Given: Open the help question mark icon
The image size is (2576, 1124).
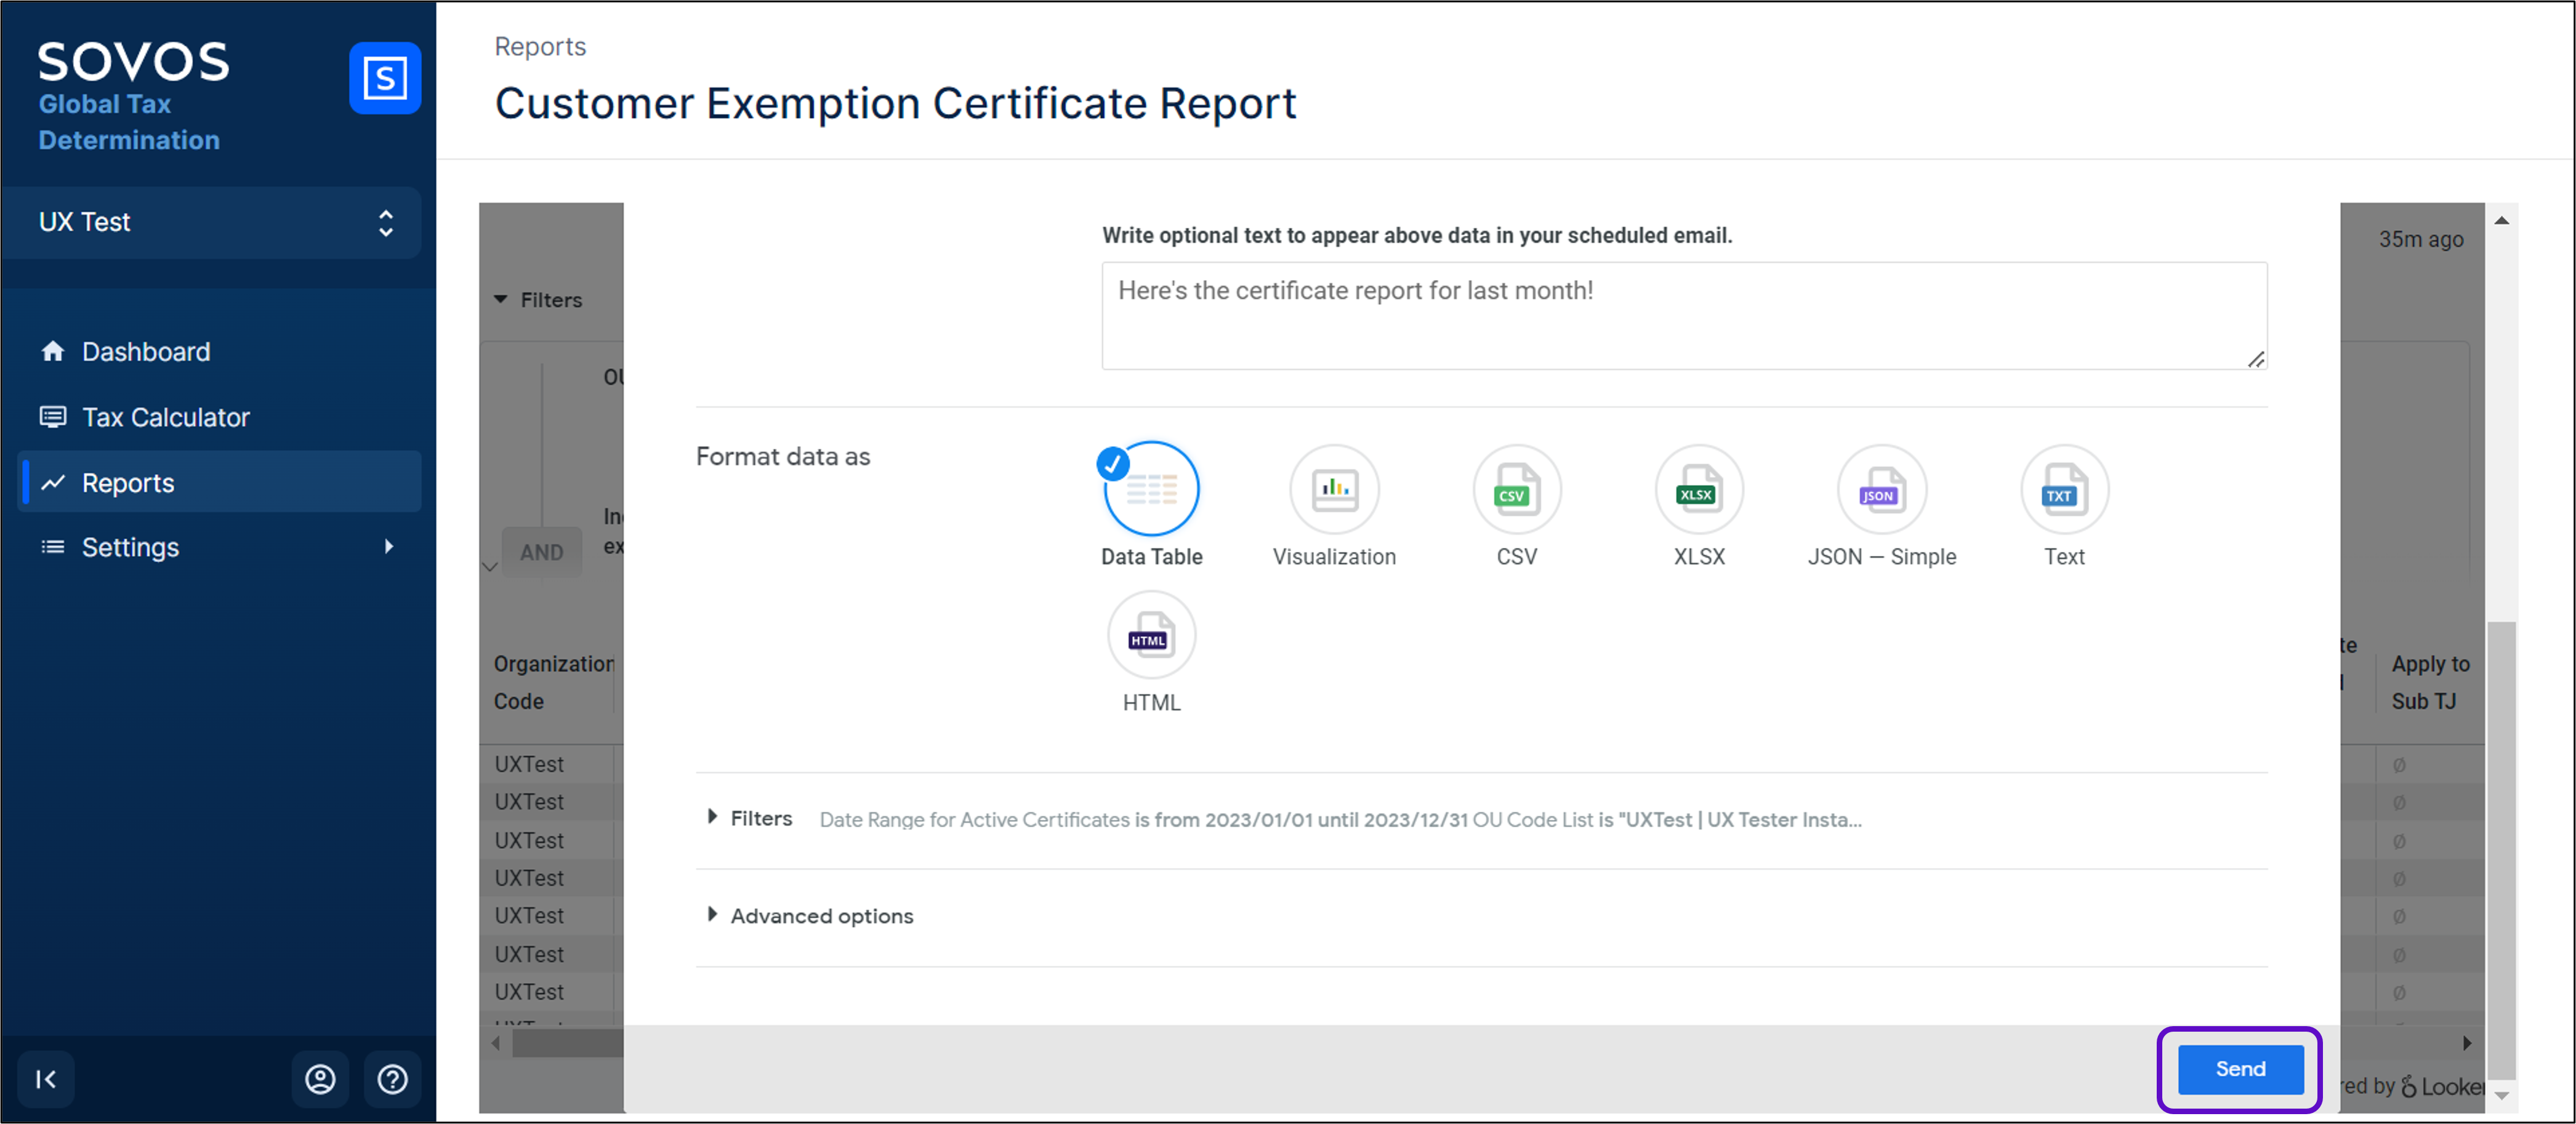Looking at the screenshot, I should coord(392,1079).
